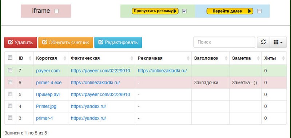Open the primer-4.exe short link

coord(49,83)
